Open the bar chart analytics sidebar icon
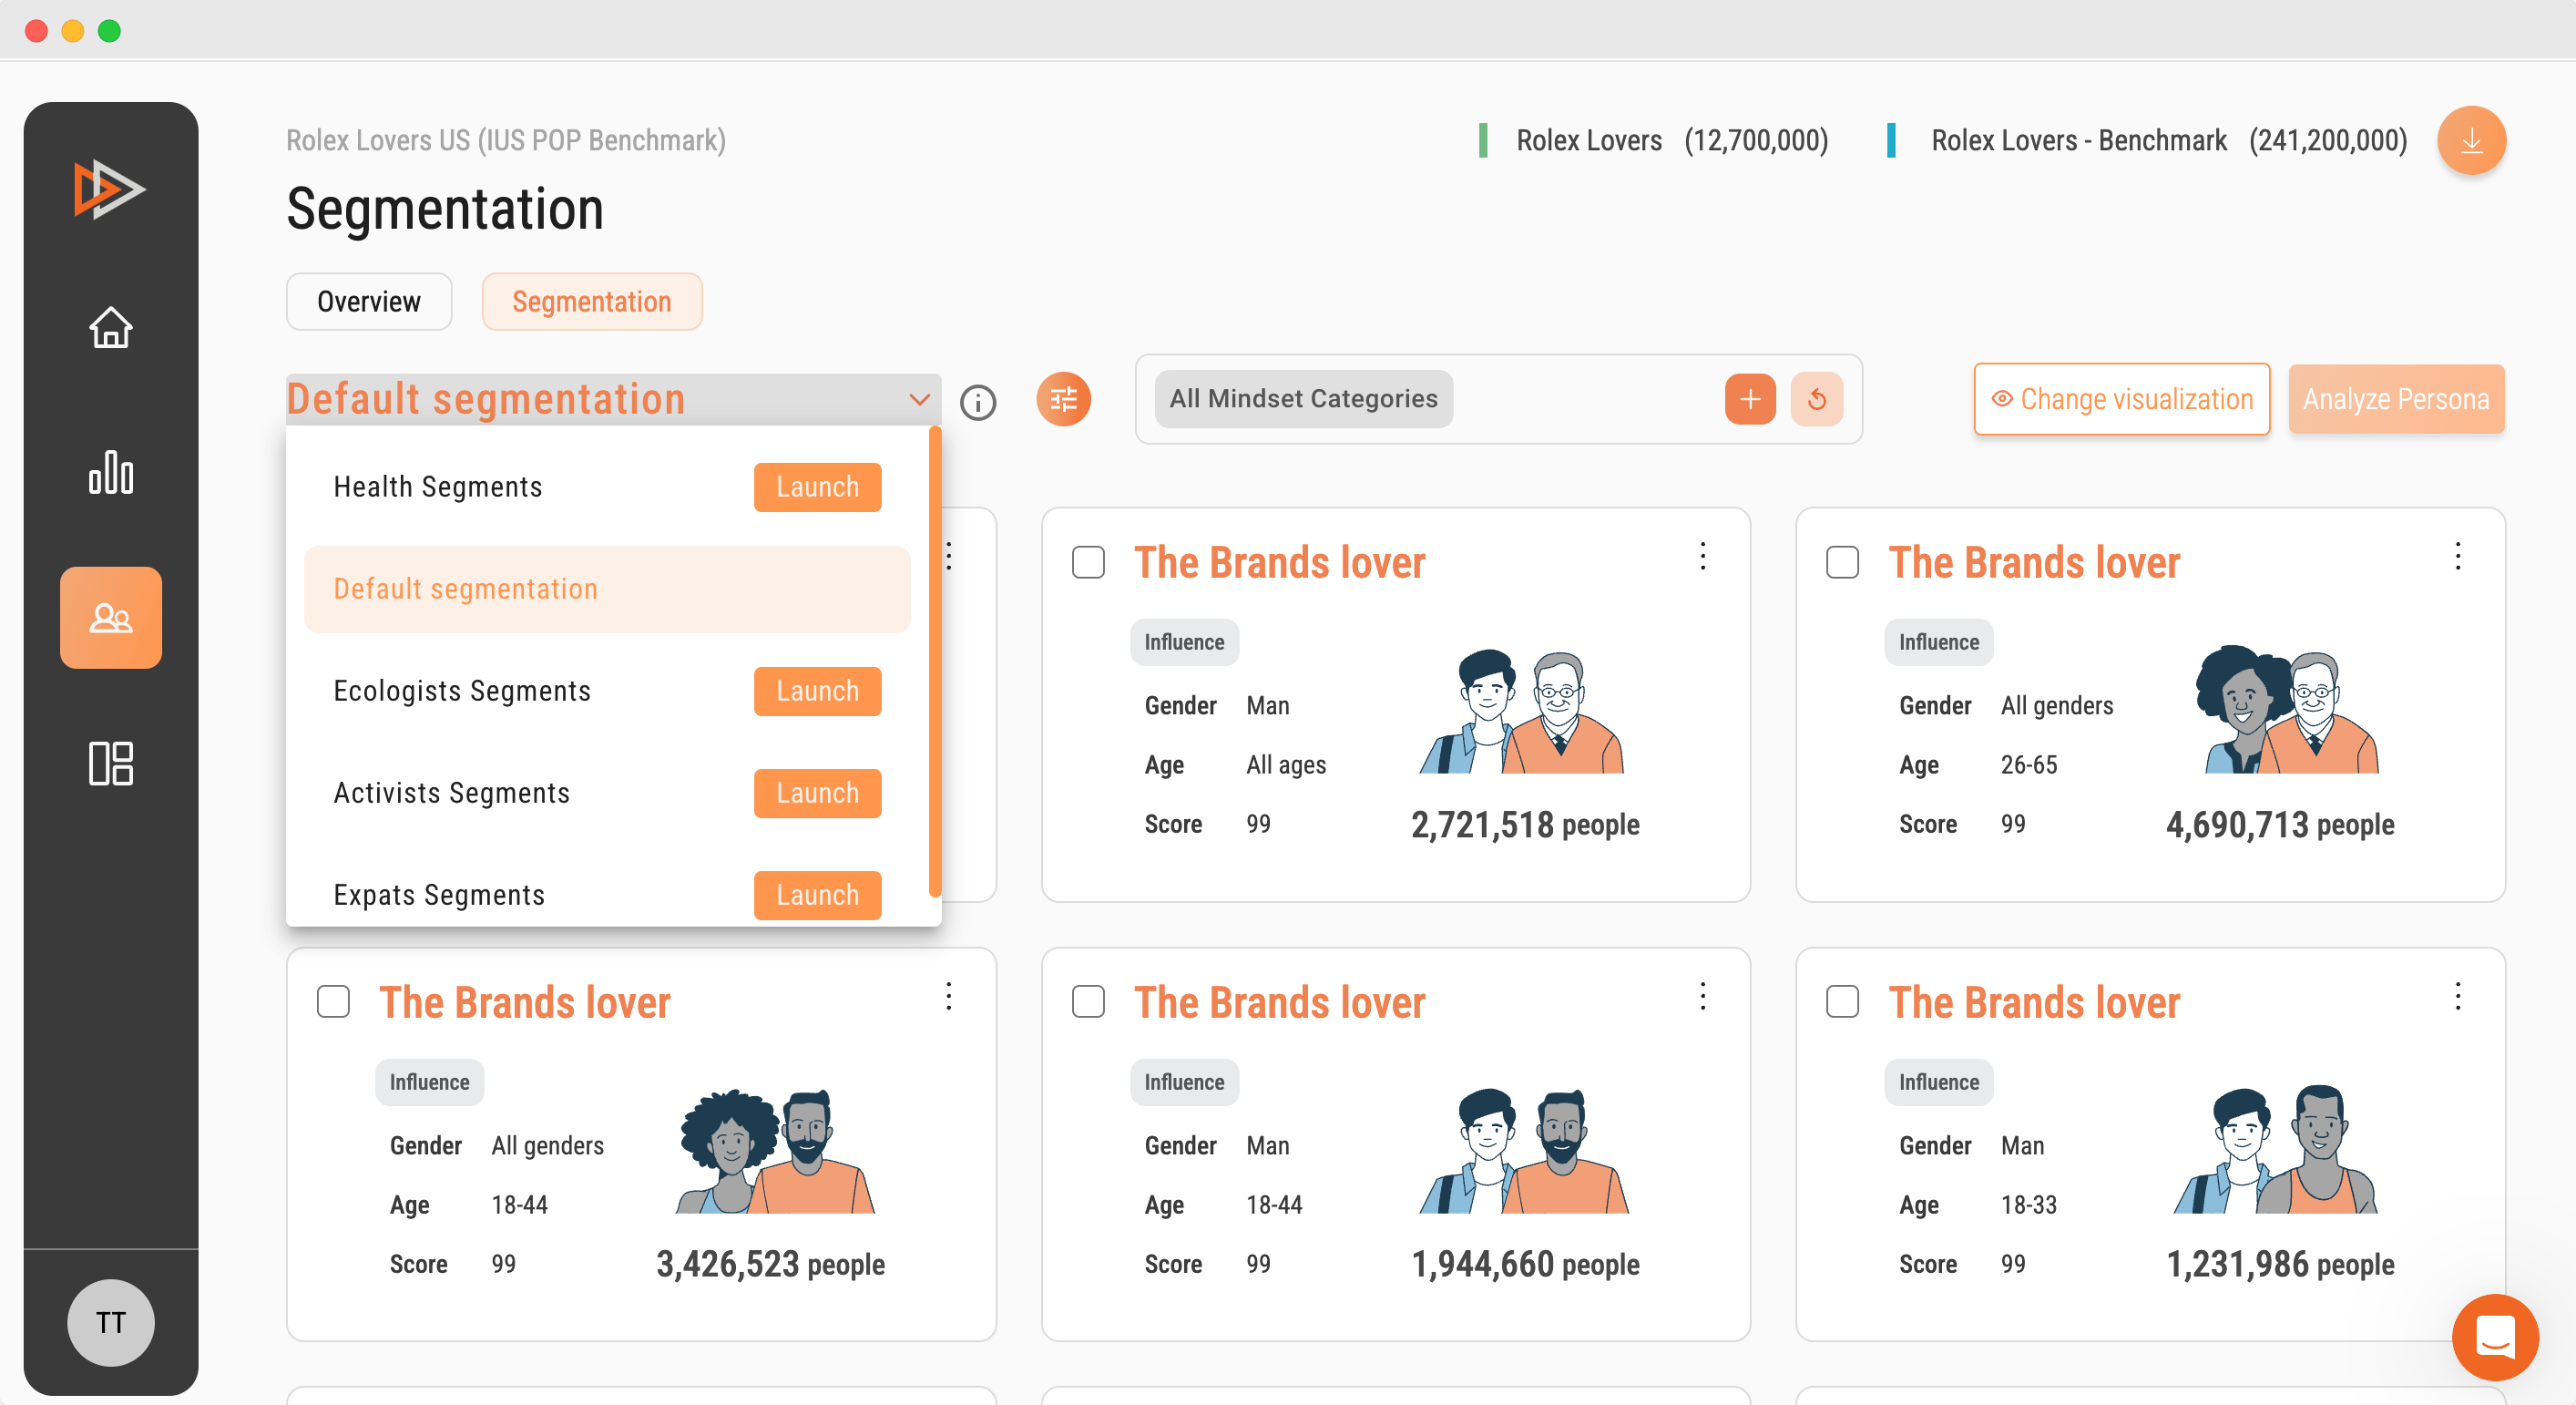Screen dimensions: 2576x1405 tap(111, 471)
